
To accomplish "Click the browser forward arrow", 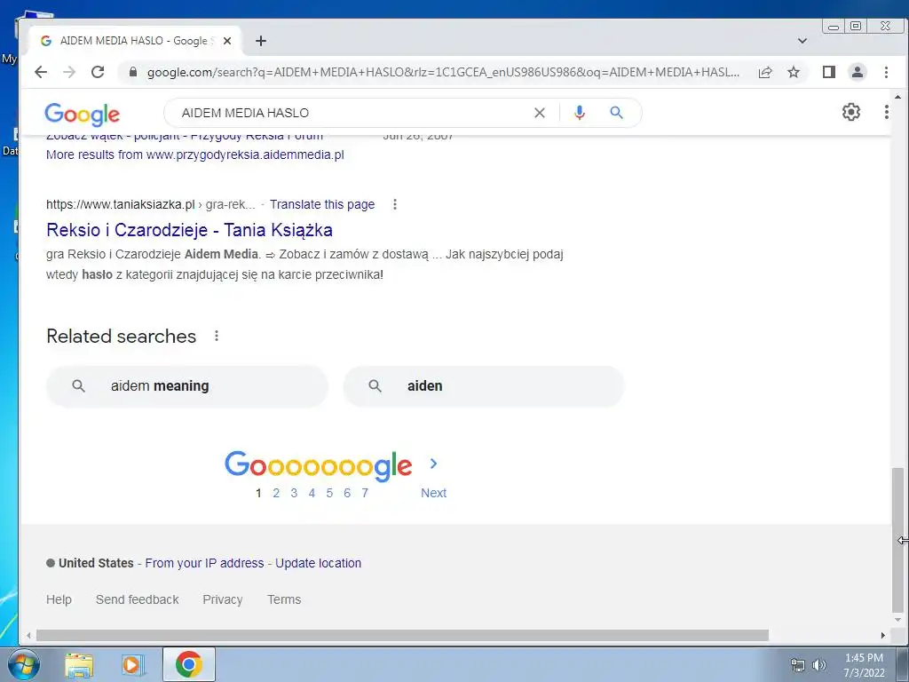I will coord(69,72).
